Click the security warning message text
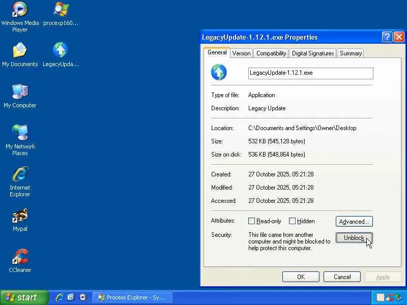Screen dimensions: 407x305 pos(289,241)
